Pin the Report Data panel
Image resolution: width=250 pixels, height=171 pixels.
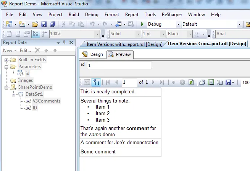click(x=64, y=42)
